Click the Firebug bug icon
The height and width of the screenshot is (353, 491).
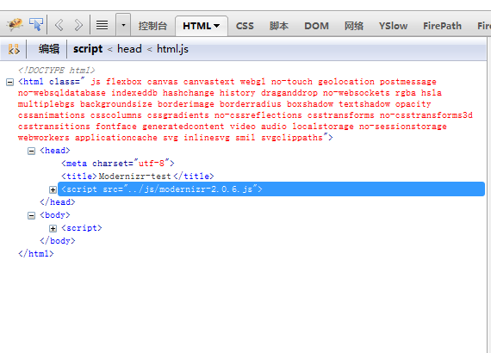pos(15,25)
